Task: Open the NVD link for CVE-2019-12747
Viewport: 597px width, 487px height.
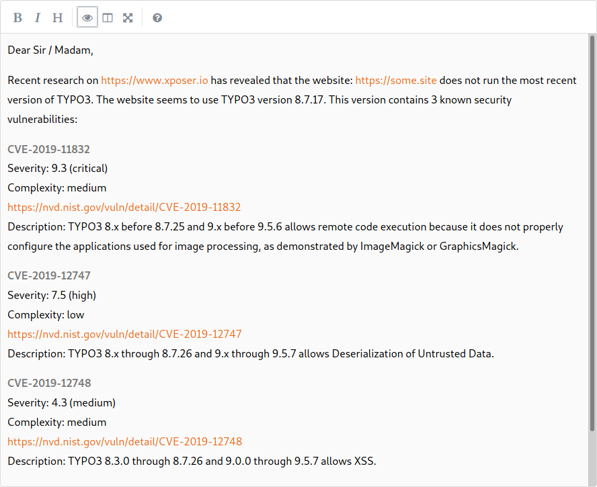Action: click(x=124, y=334)
